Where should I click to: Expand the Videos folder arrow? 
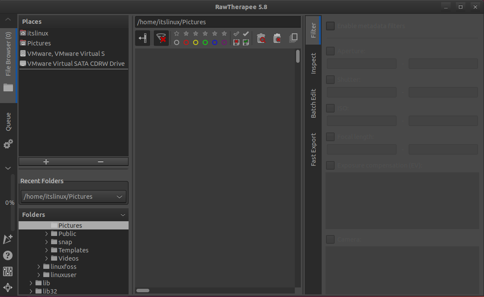pyautogui.click(x=46, y=258)
